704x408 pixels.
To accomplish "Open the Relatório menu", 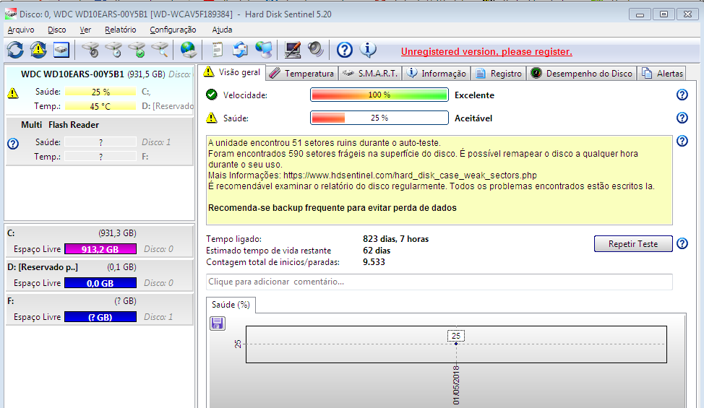I will (120, 30).
